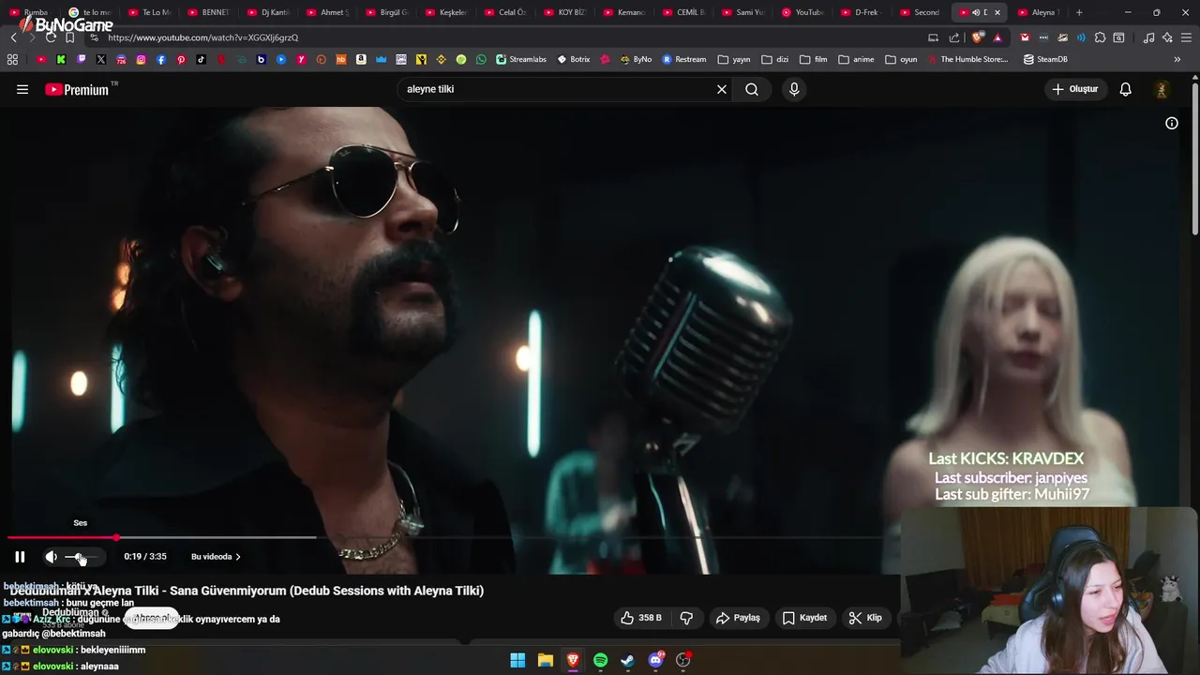Image resolution: width=1200 pixels, height=675 pixels.
Task: Click the address bar URL
Action: (203, 37)
